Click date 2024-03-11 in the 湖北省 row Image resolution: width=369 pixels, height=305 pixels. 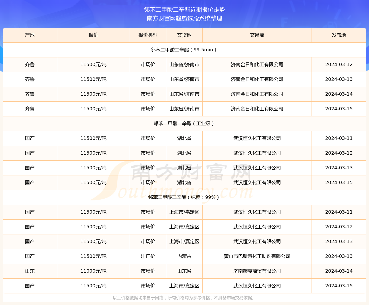coord(339,138)
